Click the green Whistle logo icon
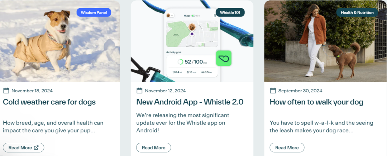 coord(224,58)
